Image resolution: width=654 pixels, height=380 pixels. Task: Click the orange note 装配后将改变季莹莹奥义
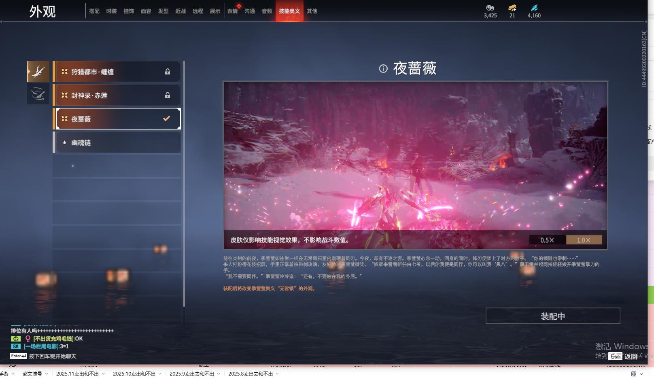tap(269, 289)
